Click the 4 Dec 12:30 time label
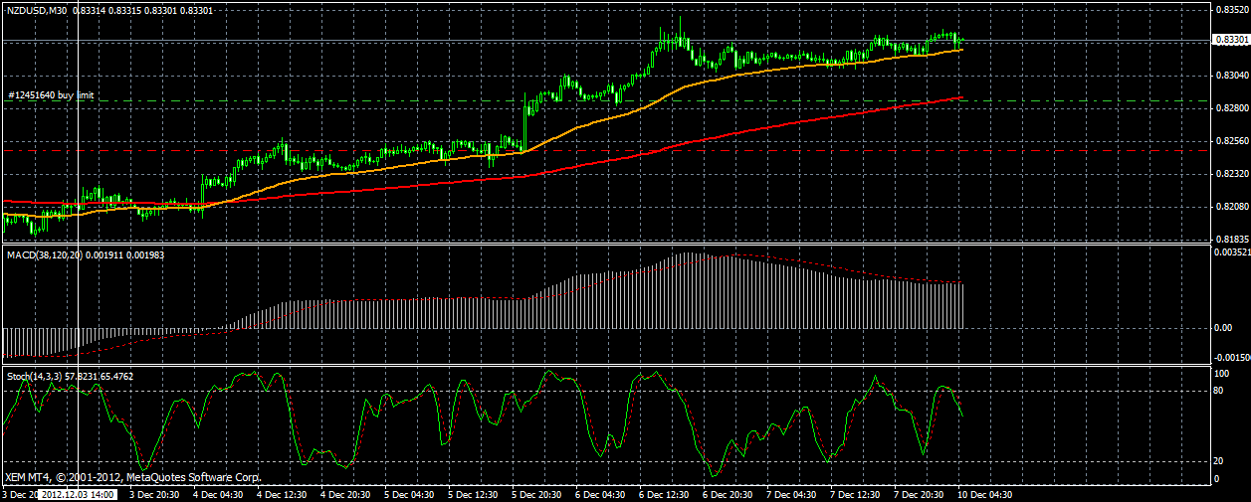 284,494
